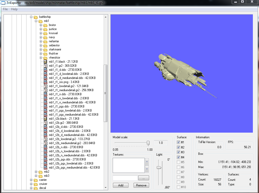Click the mb1_t2b_lowdetail.gr2 file icon
This screenshot has height=193, width=259.
pyautogui.click(x=46, y=139)
